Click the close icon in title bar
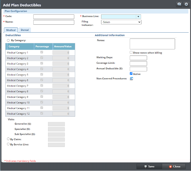191x171 pixels. 186,4
